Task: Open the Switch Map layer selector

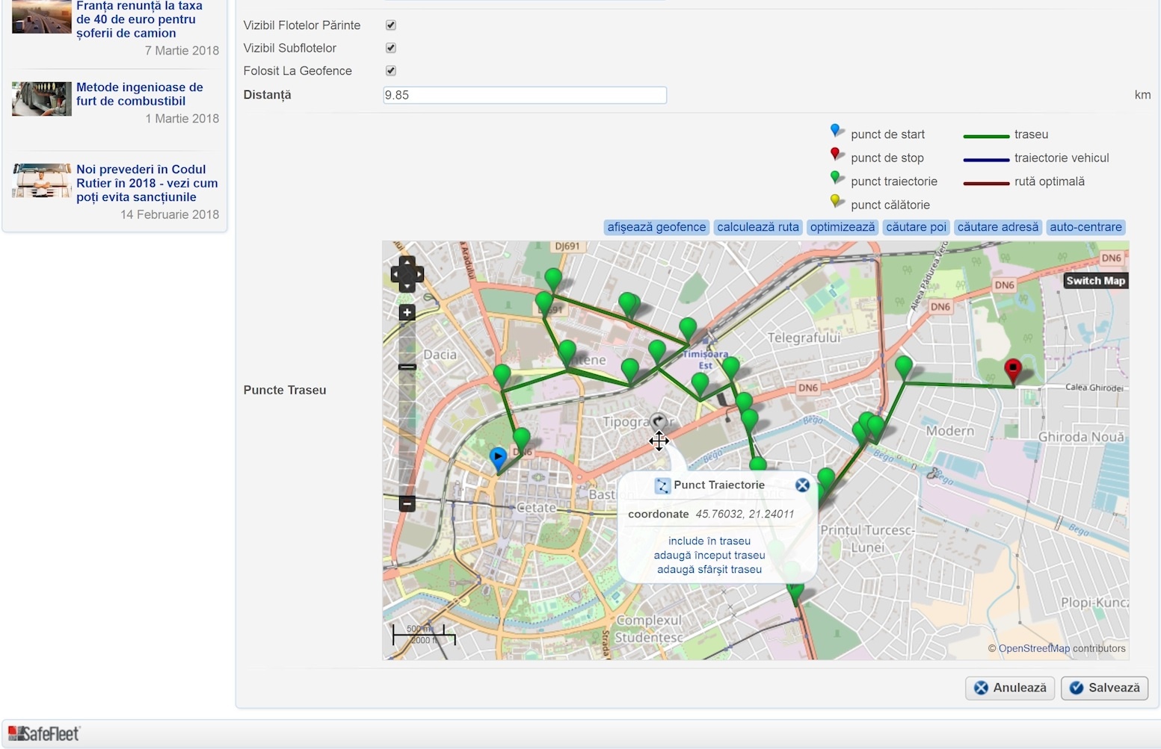Action: [1095, 281]
